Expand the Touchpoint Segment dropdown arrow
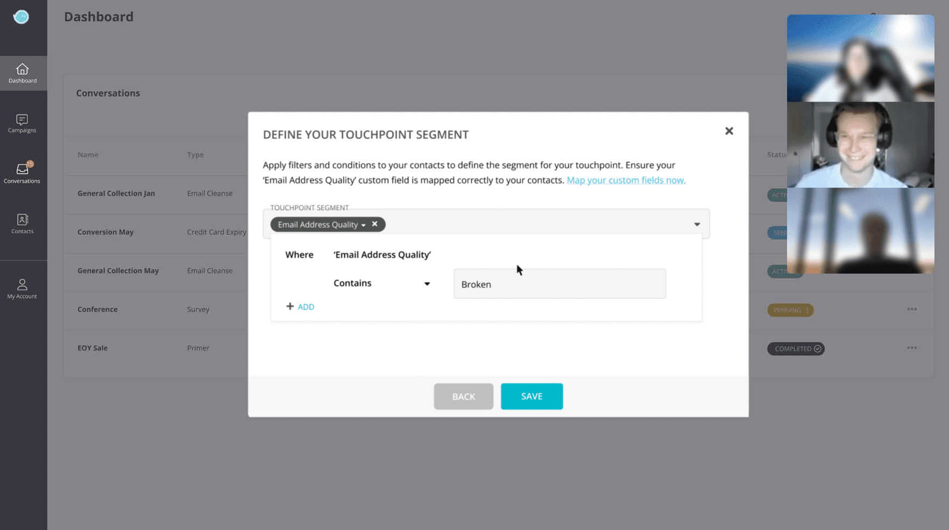 (697, 224)
